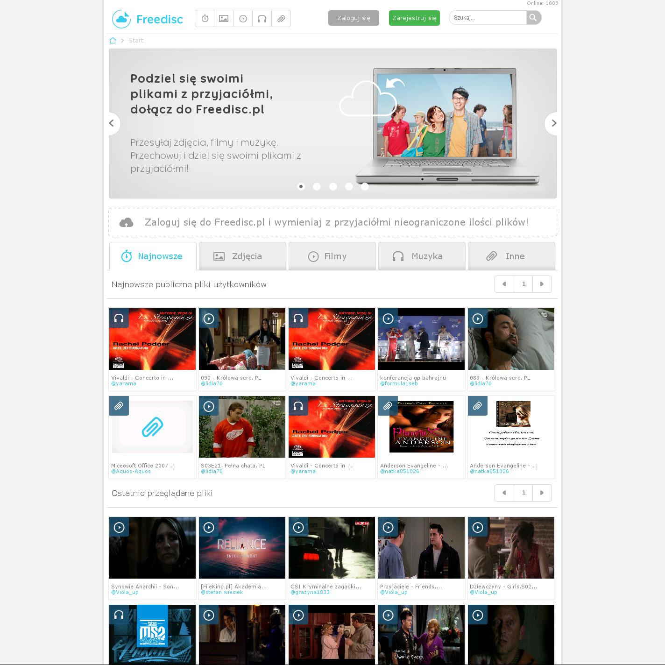This screenshot has width=665, height=665.
Task: Switch to the Filmy tab
Action: pos(332,256)
